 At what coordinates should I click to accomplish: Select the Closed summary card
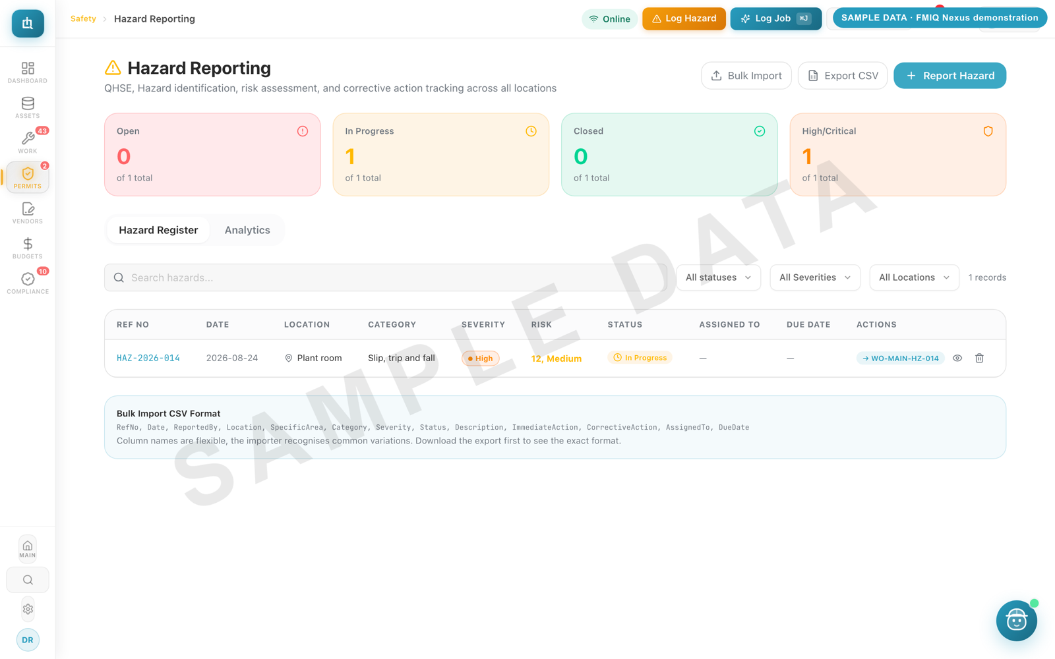(x=669, y=154)
